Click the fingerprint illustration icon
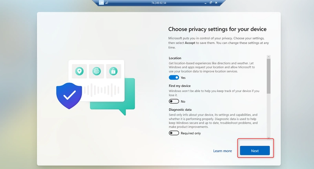This screenshot has height=169, width=314. 97,71
